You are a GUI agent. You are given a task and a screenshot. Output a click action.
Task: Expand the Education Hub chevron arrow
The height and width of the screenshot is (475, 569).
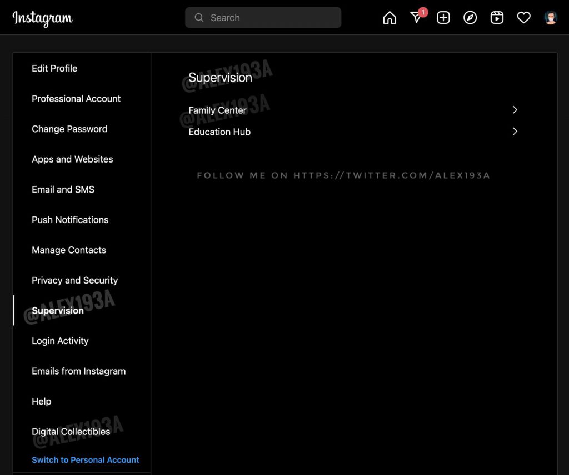tap(515, 132)
